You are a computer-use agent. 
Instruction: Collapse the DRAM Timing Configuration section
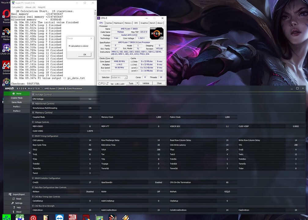pos(33,136)
